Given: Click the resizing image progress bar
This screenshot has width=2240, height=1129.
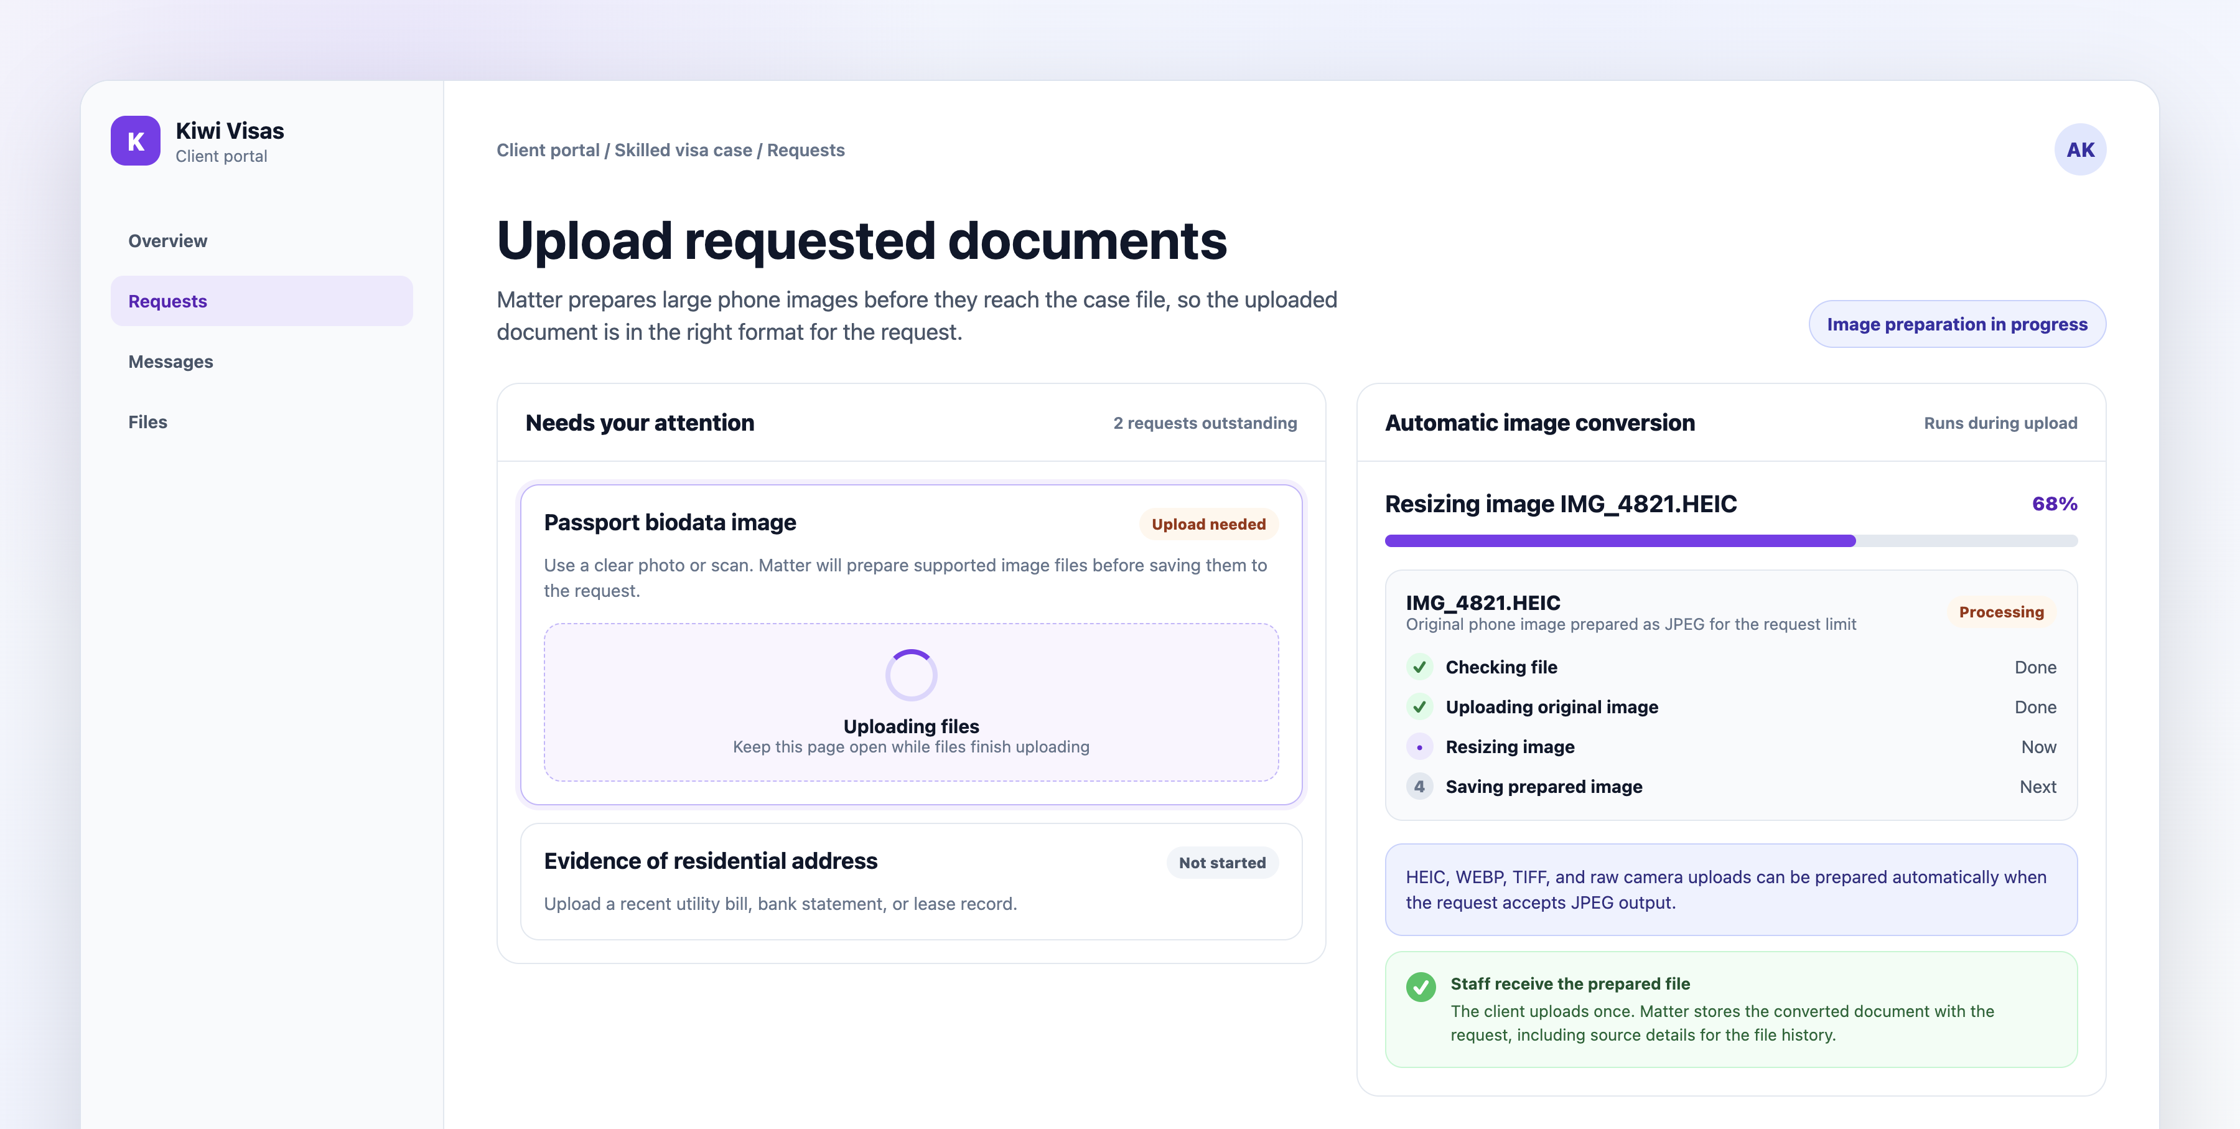Looking at the screenshot, I should pos(1730,541).
